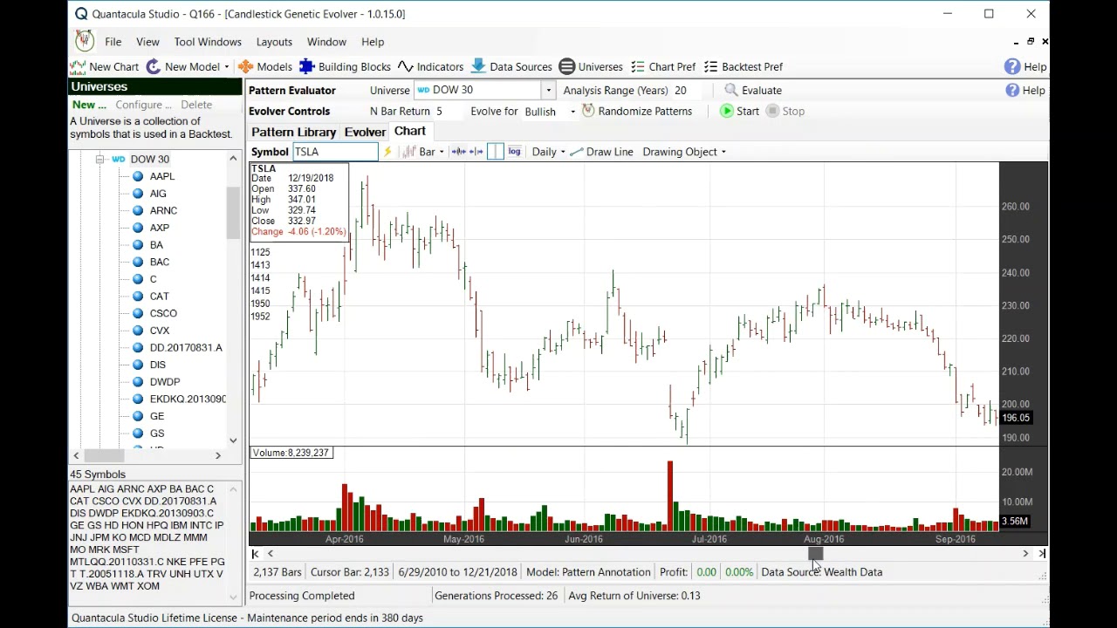Click the Pattern Evaluator Help icon

pyautogui.click(x=1012, y=90)
